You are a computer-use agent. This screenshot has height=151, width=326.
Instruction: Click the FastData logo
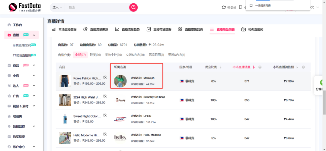[25, 8]
